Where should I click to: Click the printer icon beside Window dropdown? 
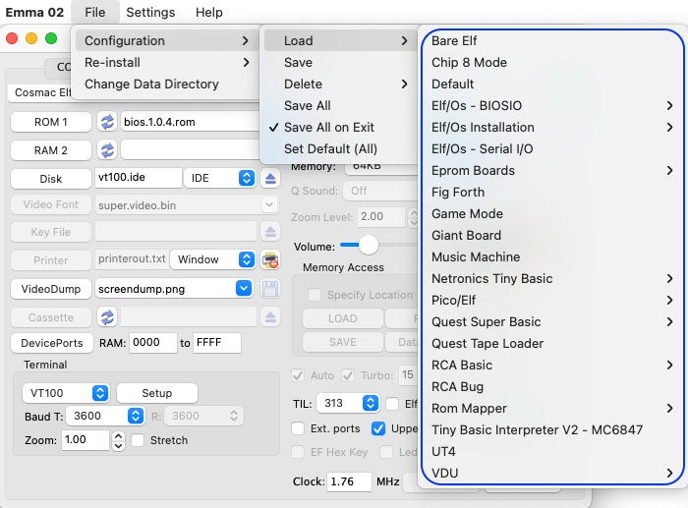coord(270,260)
